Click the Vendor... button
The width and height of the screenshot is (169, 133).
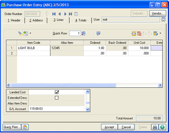158,13
